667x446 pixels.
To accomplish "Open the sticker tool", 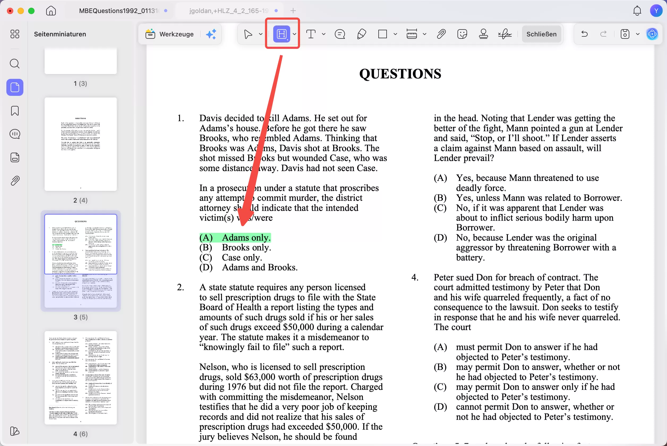I will 462,34.
